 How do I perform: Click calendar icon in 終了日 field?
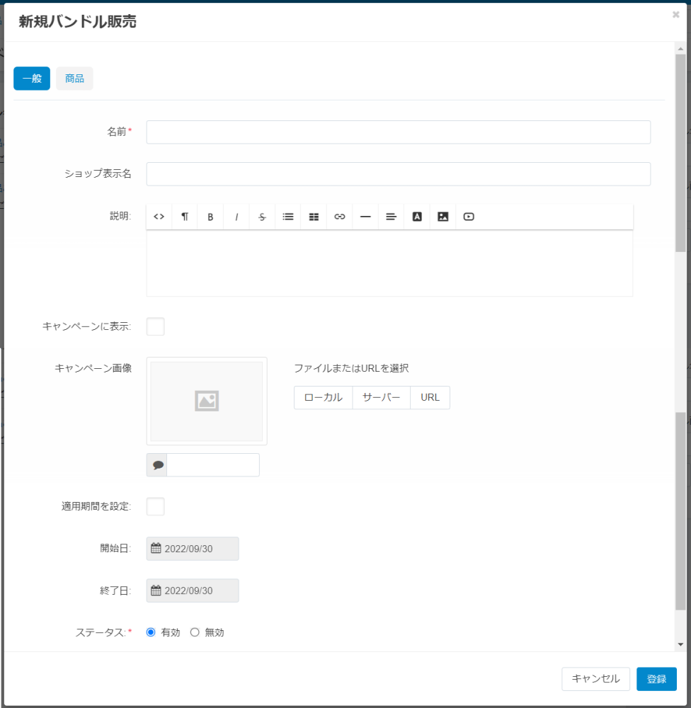156,590
